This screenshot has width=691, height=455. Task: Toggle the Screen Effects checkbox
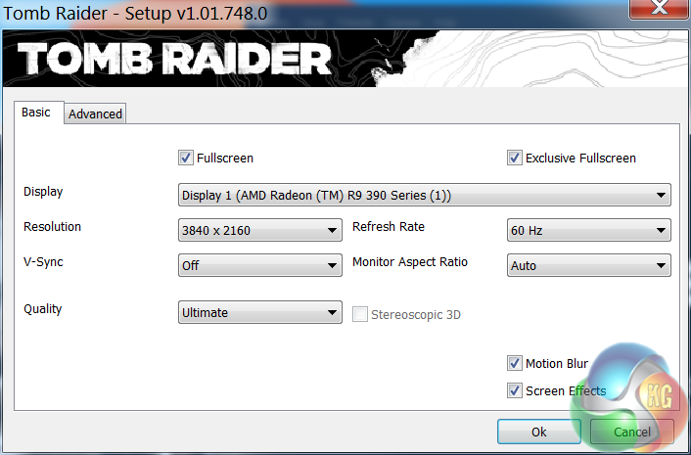click(x=514, y=390)
